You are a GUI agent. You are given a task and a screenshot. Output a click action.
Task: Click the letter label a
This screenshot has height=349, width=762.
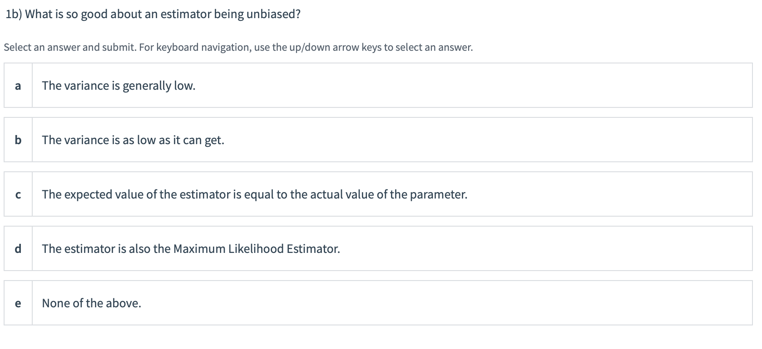click(18, 85)
